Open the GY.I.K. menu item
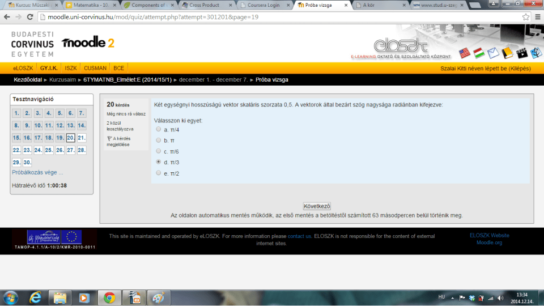Image resolution: width=544 pixels, height=306 pixels. tap(50, 68)
